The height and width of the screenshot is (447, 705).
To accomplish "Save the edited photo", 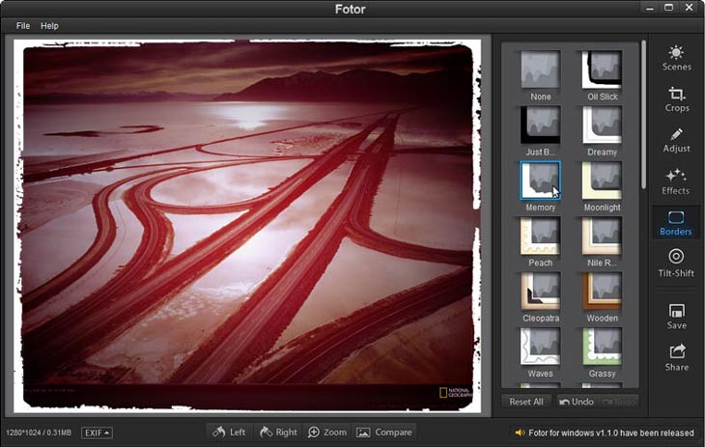I will pos(676,316).
